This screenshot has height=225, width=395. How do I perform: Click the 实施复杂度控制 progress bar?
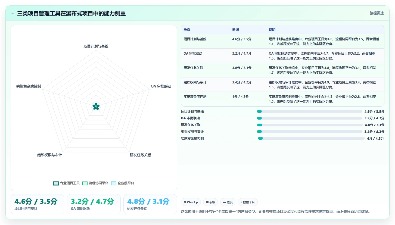click(x=311, y=138)
